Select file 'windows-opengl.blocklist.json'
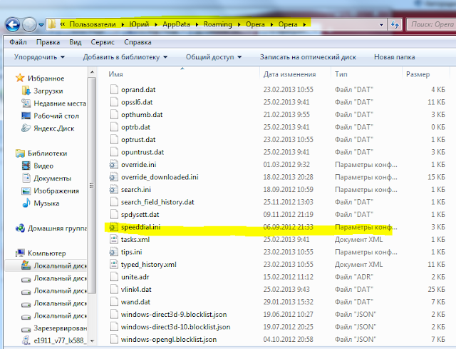Viewport: 456px width, 349px height. 169,340
